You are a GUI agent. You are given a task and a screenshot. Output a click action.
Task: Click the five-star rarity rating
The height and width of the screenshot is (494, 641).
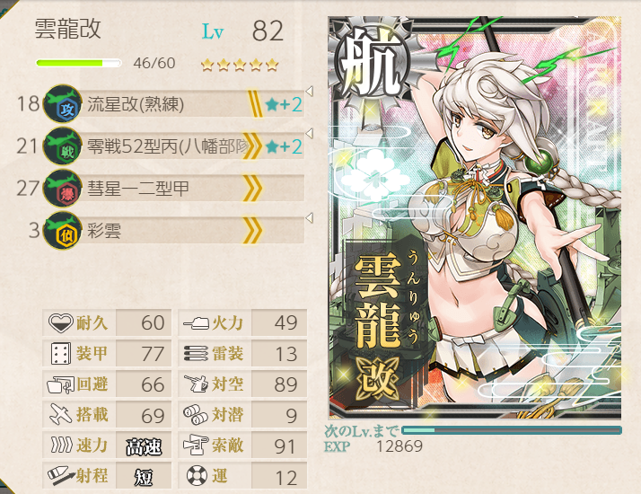(x=240, y=65)
